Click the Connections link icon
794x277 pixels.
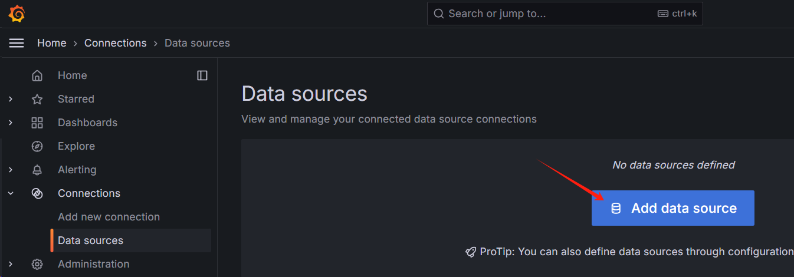coord(37,193)
